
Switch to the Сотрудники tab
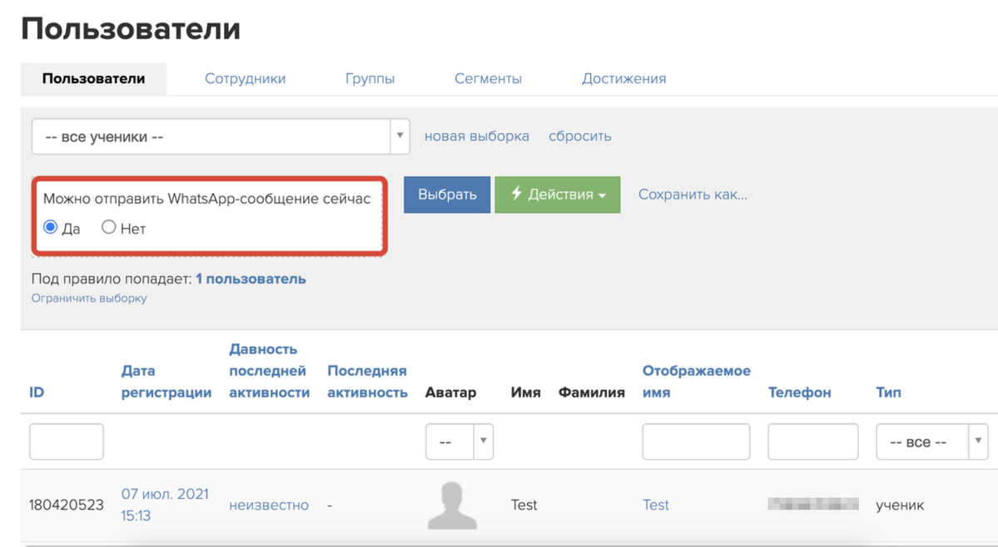point(245,79)
